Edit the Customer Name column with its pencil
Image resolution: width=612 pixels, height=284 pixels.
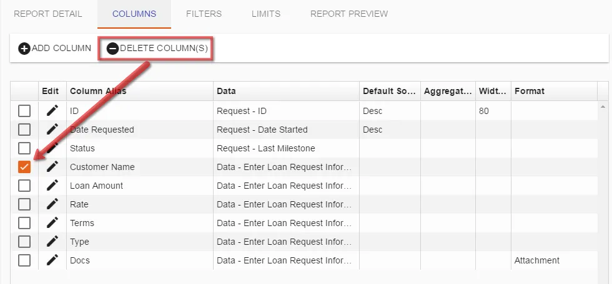click(52, 167)
